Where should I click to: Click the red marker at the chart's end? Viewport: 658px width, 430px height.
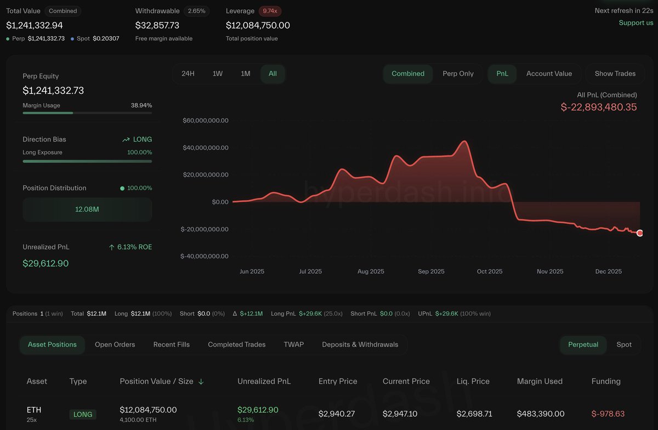point(639,233)
